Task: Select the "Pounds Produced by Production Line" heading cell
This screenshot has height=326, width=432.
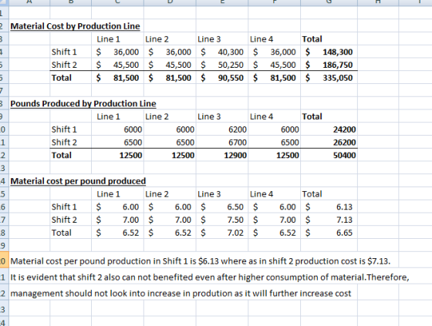Action: coord(83,103)
